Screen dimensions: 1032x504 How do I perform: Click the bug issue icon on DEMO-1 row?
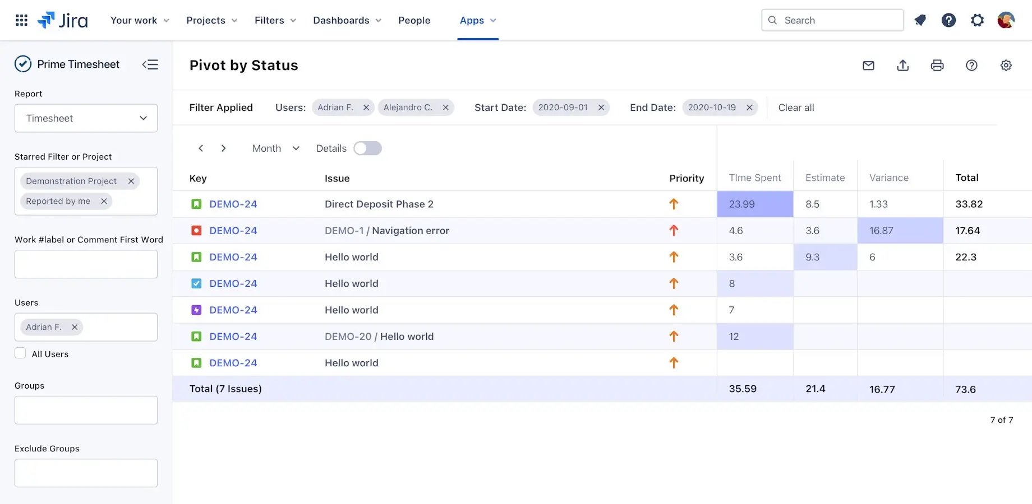(x=196, y=230)
